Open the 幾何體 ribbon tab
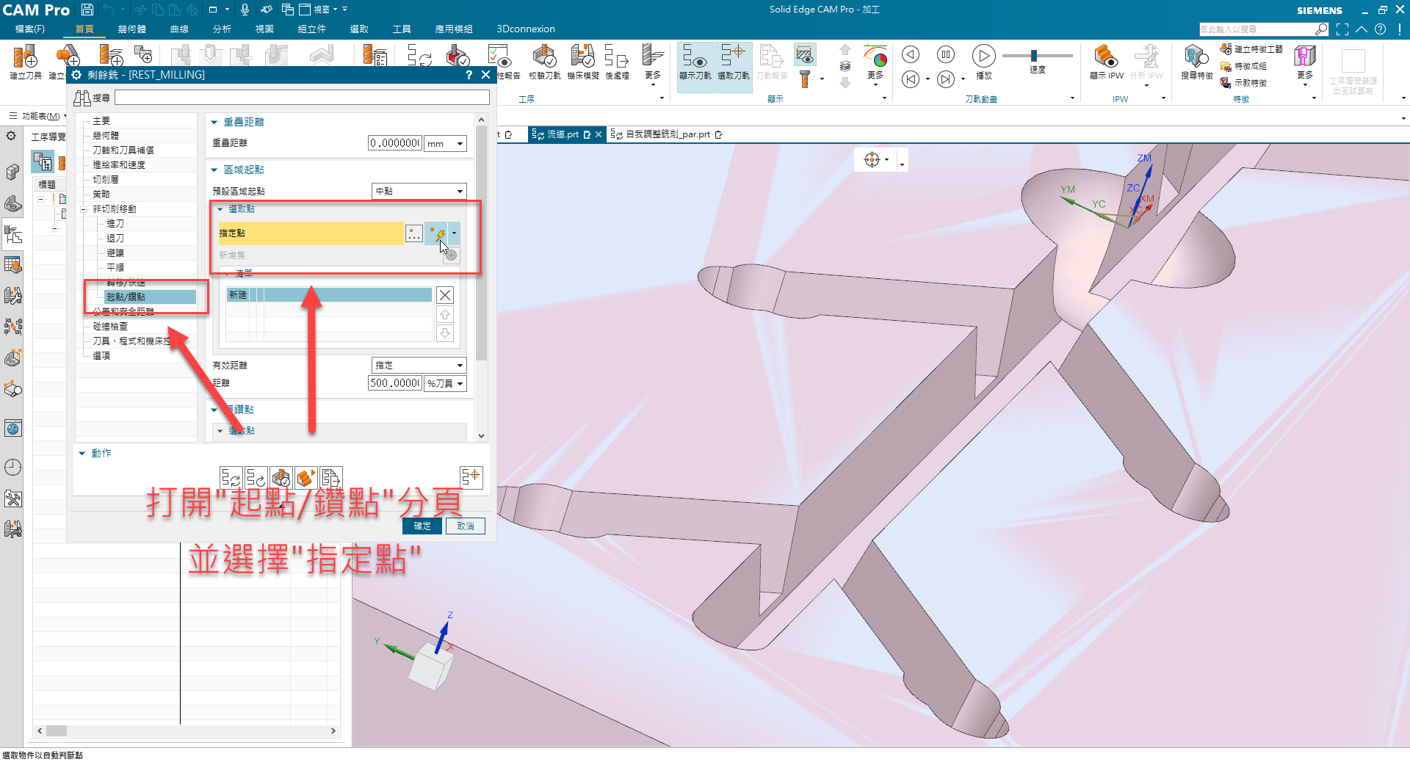The image size is (1410, 762). point(132,29)
